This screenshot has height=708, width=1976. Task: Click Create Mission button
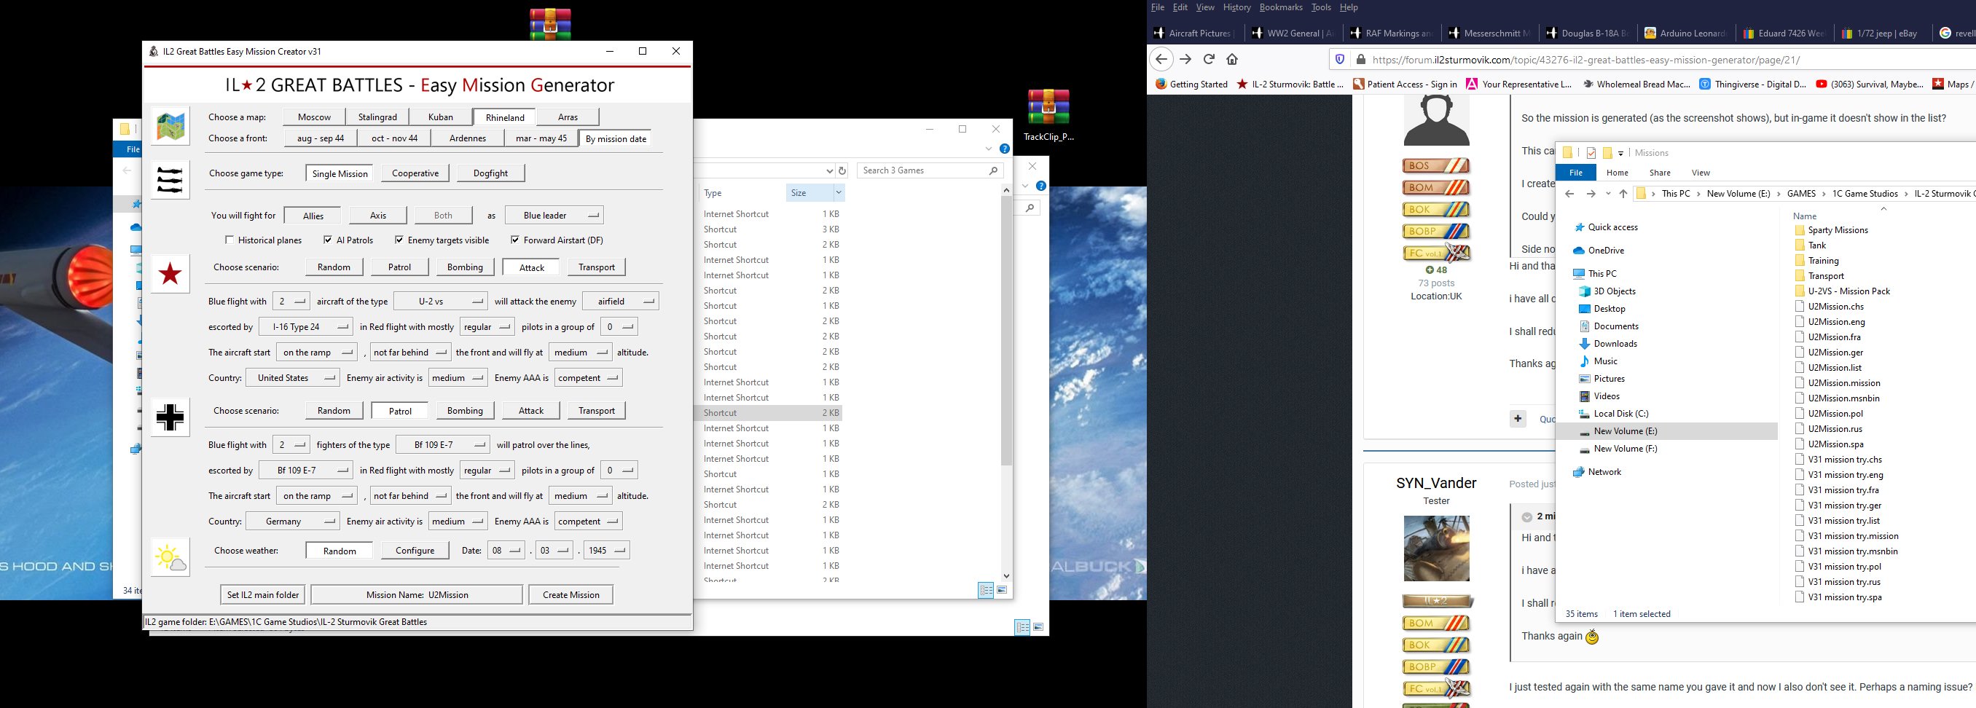pos(571,595)
